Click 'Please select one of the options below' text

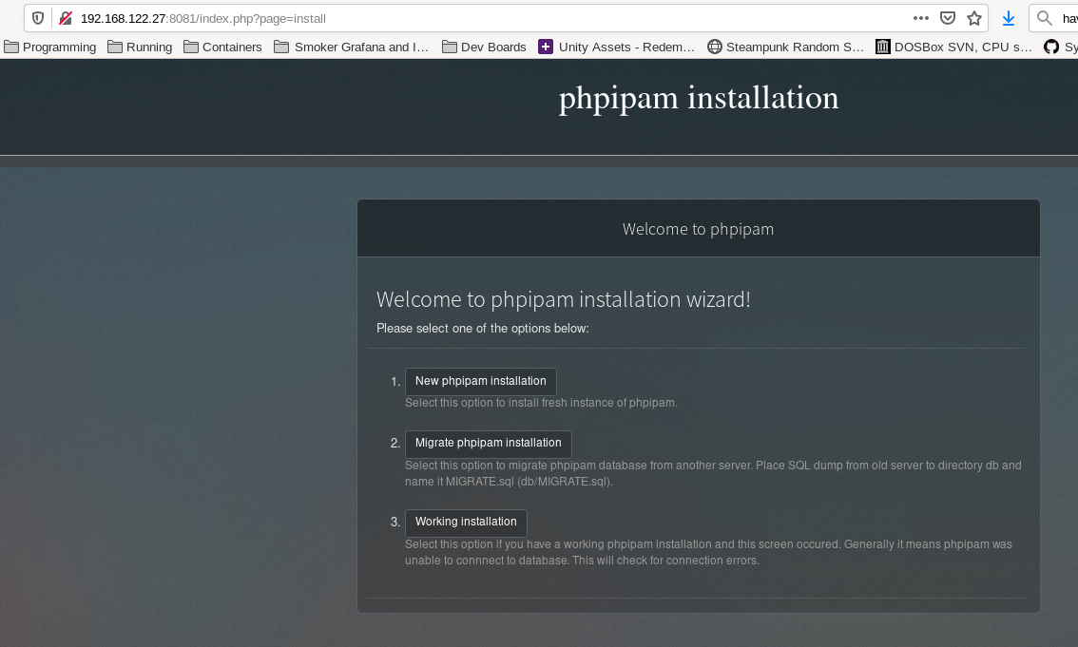pyautogui.click(x=483, y=329)
